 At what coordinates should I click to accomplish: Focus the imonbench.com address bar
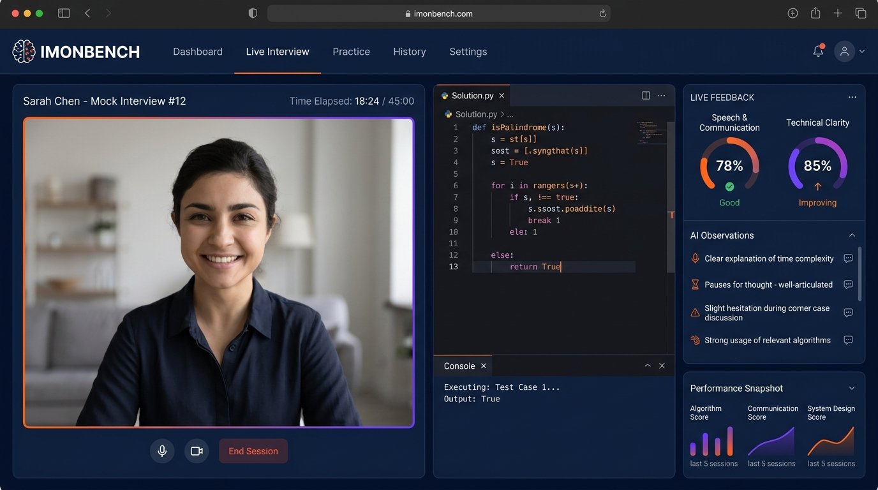tap(439, 13)
